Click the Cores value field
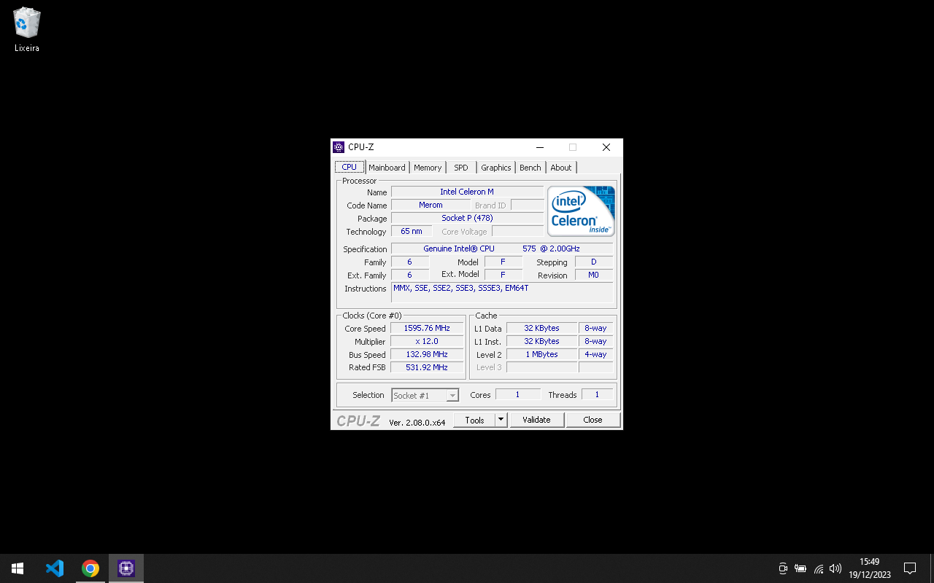 (517, 394)
